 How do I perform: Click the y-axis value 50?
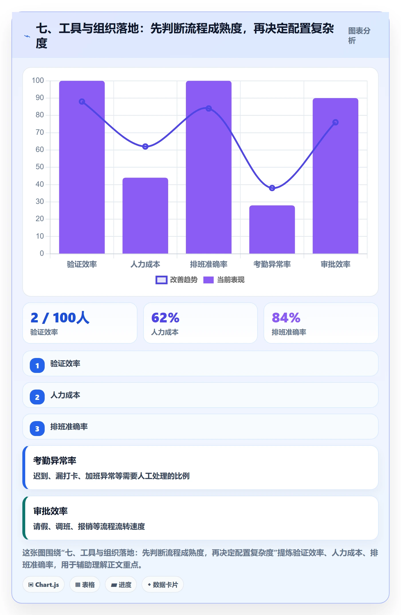[x=40, y=167]
